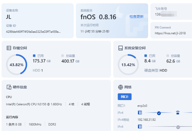Click the IPv4 router icon

coord(178,112)
